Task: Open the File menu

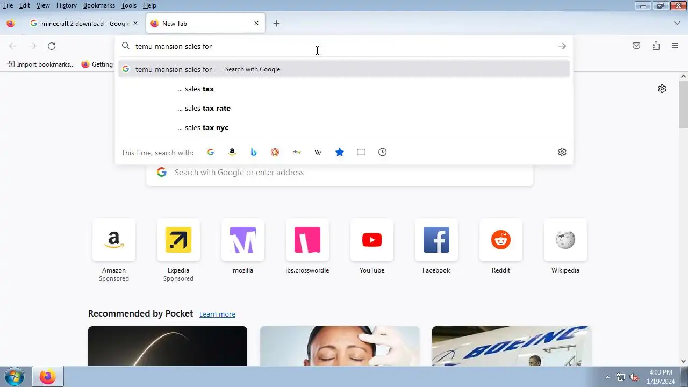Action: 8,5
